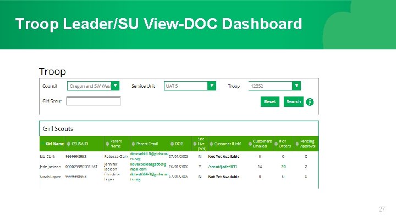Sort by the Customers Emailed column icon

[x=250, y=144]
